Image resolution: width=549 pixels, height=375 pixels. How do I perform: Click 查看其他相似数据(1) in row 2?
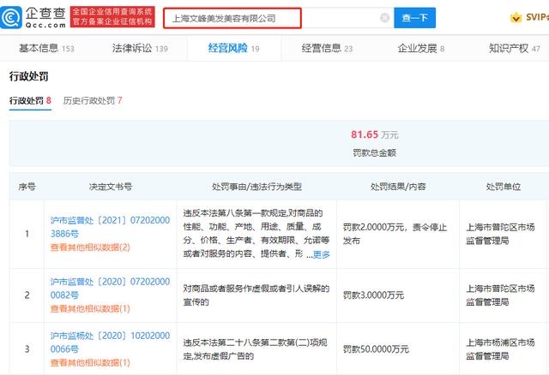(x=90, y=308)
